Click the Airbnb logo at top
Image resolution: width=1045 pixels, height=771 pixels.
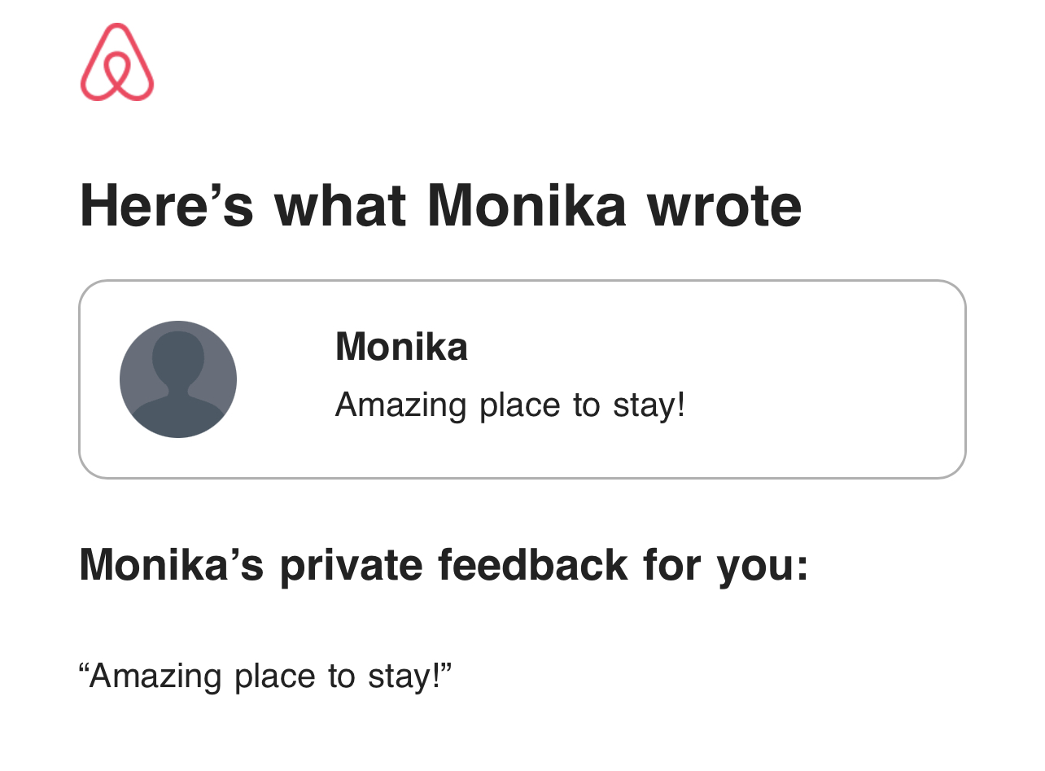[x=117, y=62]
